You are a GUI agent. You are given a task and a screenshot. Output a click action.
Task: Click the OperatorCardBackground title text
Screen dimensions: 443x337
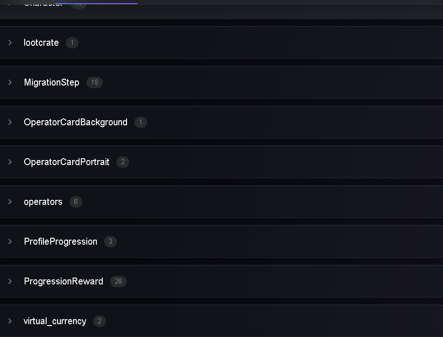[76, 122]
